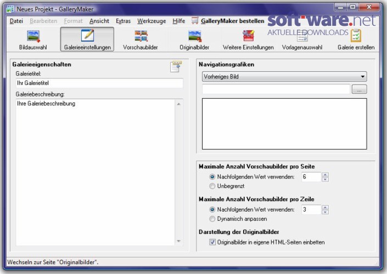The image size is (387, 274).
Task: Click GalleryMaker bestellen menu entry
Action: tap(232, 21)
